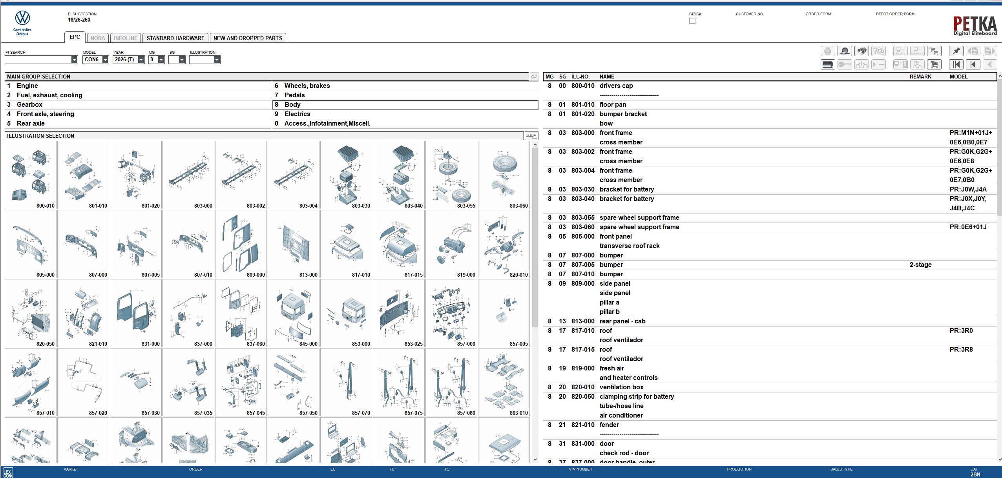Expand the YEAR dropdown 2026 (T)
The width and height of the screenshot is (1002, 478).
(141, 60)
